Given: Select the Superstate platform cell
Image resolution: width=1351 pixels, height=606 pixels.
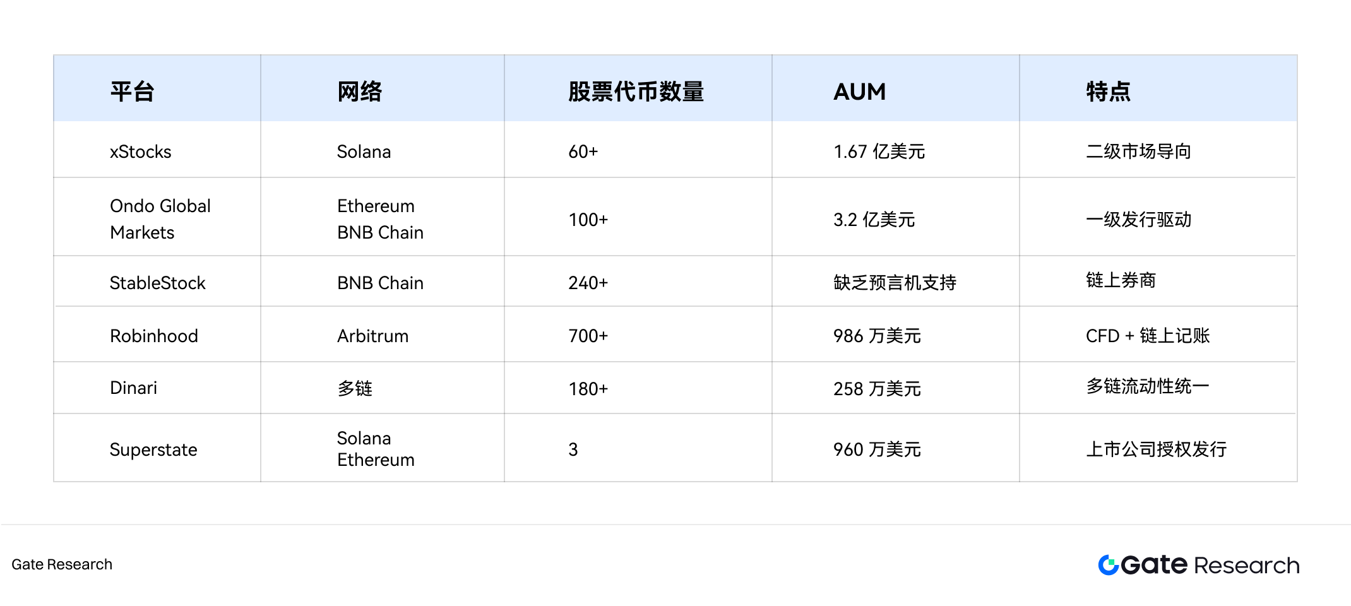Looking at the screenshot, I should pyautogui.click(x=153, y=449).
